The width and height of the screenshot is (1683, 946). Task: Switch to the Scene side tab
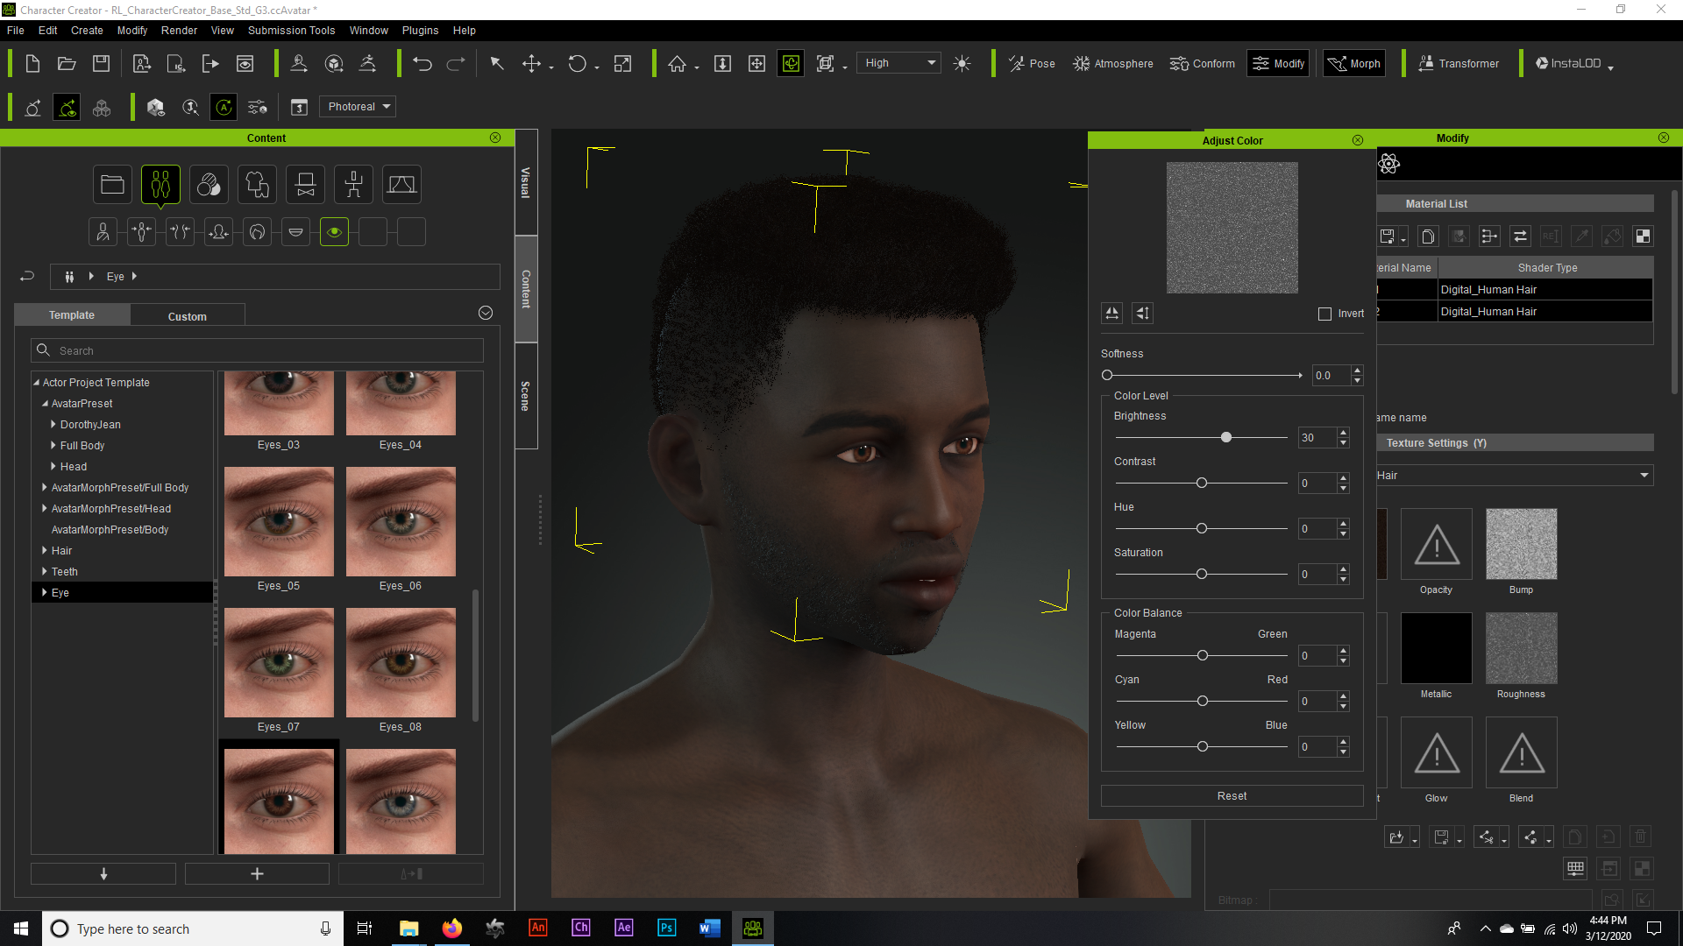(526, 396)
